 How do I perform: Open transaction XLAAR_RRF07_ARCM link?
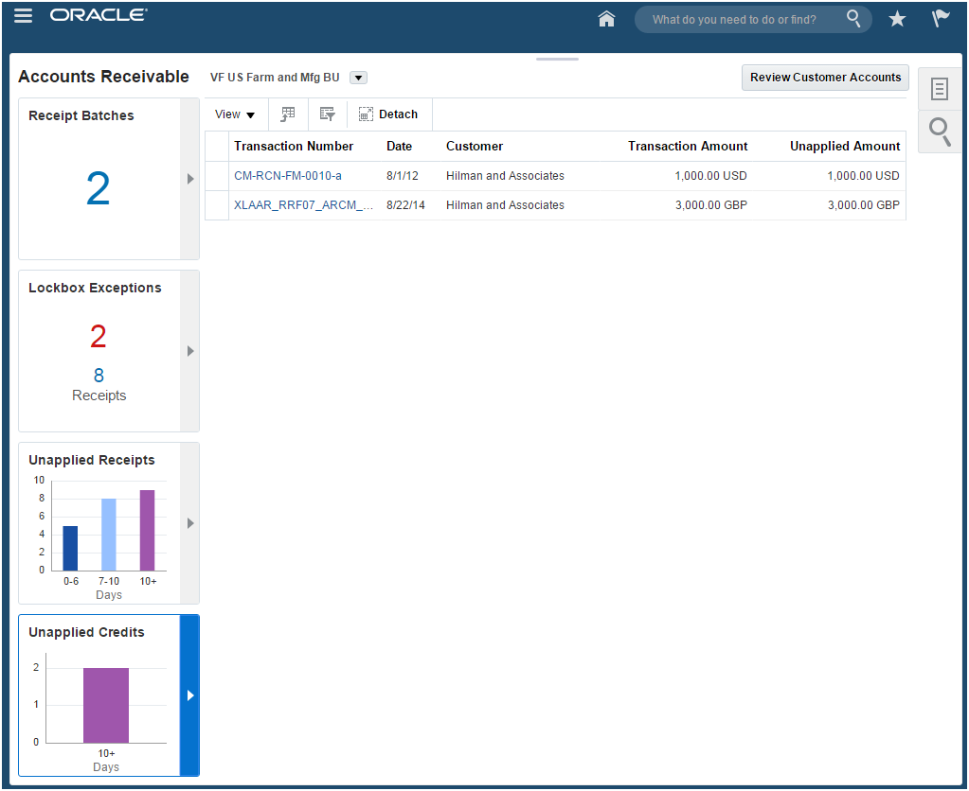pos(303,205)
